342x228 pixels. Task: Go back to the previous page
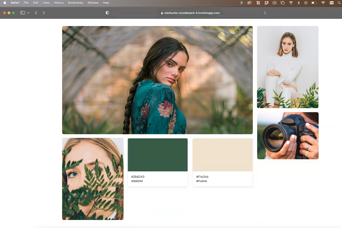36,13
